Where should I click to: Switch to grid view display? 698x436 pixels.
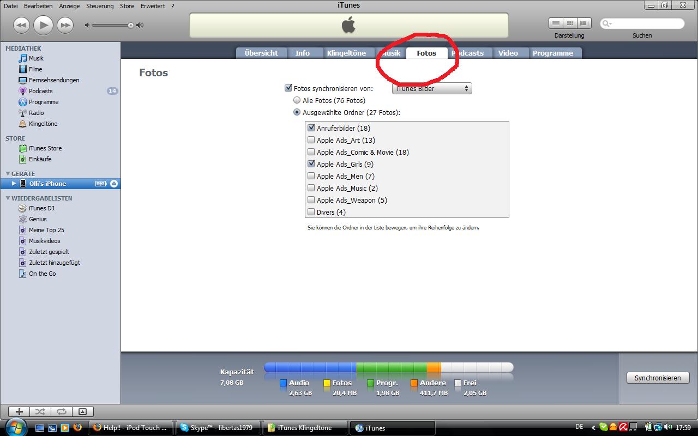570,23
